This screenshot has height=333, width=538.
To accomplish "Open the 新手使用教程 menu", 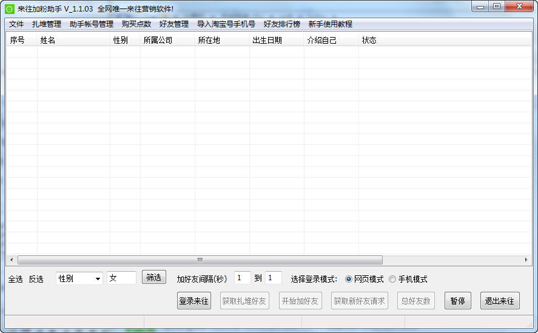I will pos(330,24).
